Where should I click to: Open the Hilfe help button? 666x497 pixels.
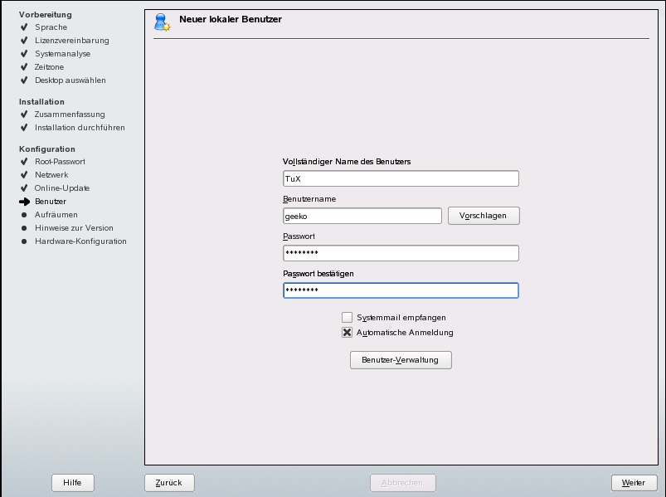click(x=73, y=483)
